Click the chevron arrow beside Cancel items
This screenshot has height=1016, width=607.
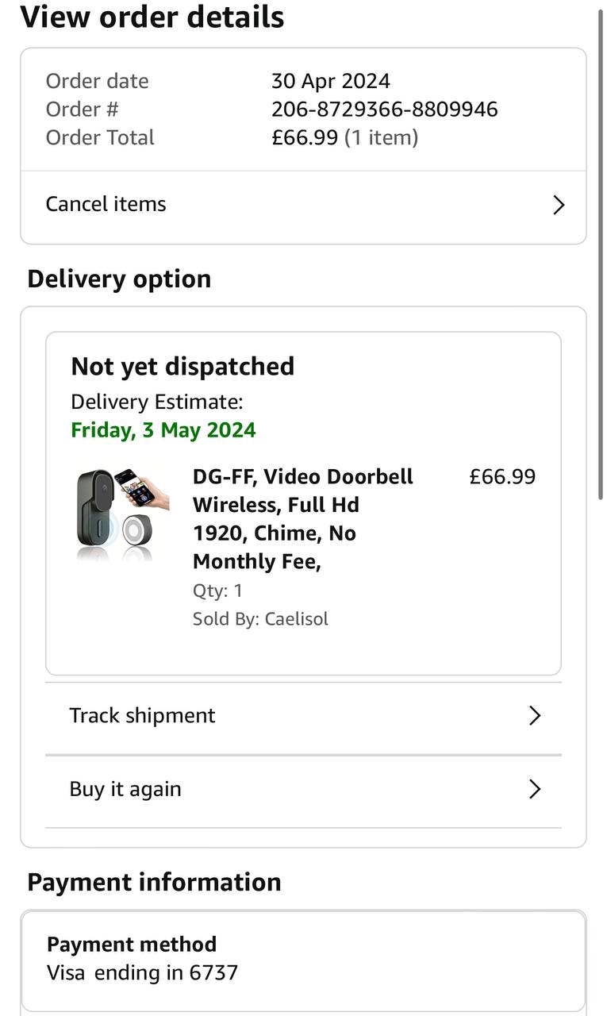[559, 206]
